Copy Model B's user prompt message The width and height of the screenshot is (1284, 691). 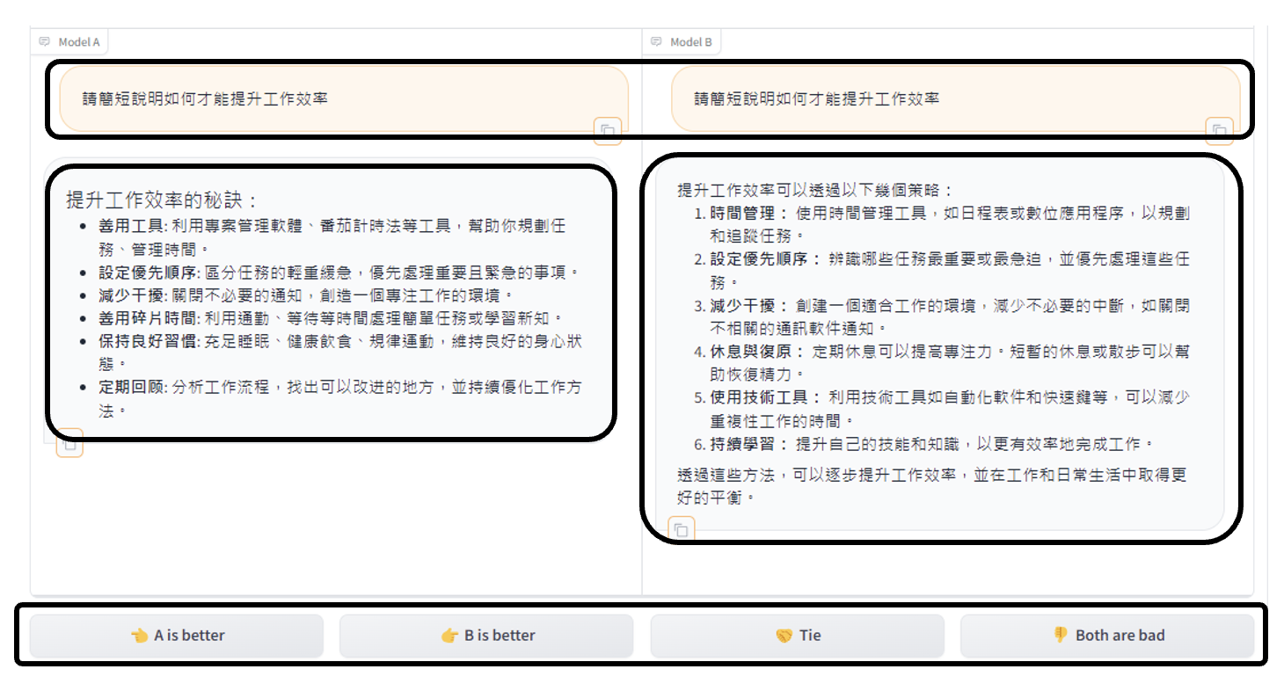pyautogui.click(x=1218, y=130)
